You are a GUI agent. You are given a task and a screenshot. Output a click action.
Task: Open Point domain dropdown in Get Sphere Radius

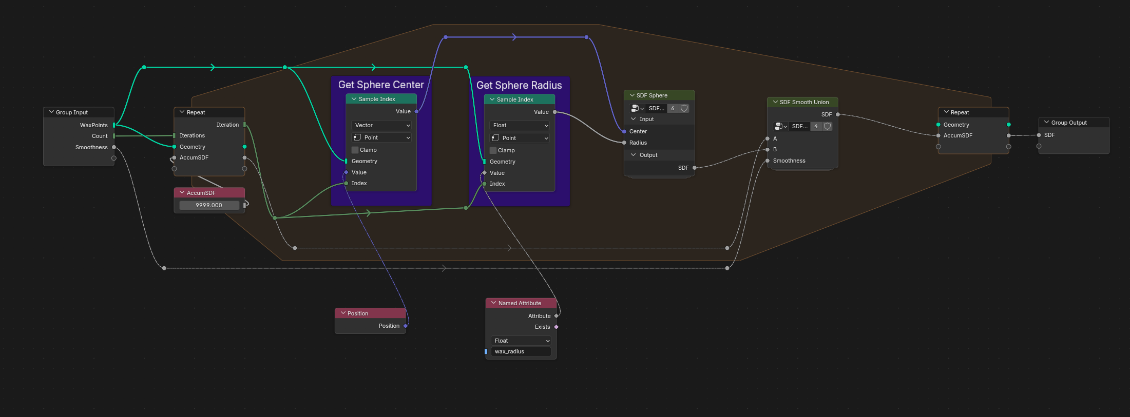tap(520, 138)
